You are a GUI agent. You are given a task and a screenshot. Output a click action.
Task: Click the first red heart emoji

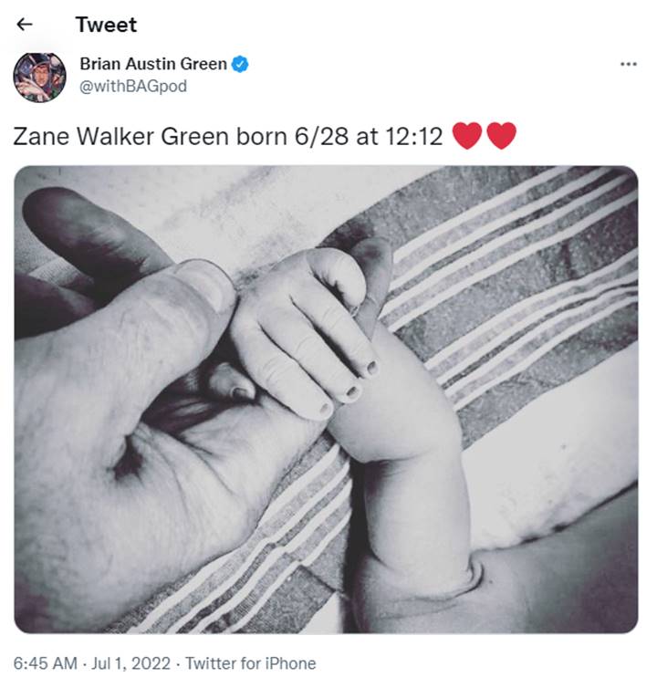coord(467,136)
